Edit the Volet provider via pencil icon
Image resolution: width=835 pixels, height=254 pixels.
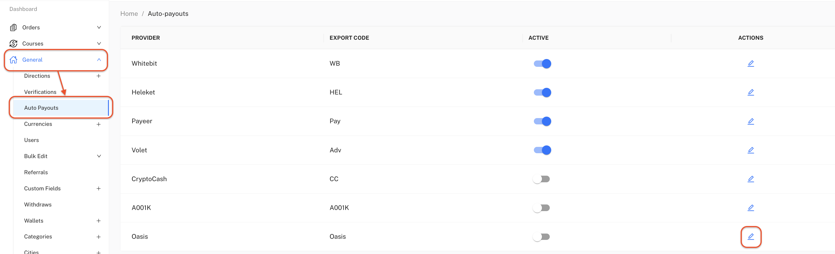pyautogui.click(x=750, y=150)
